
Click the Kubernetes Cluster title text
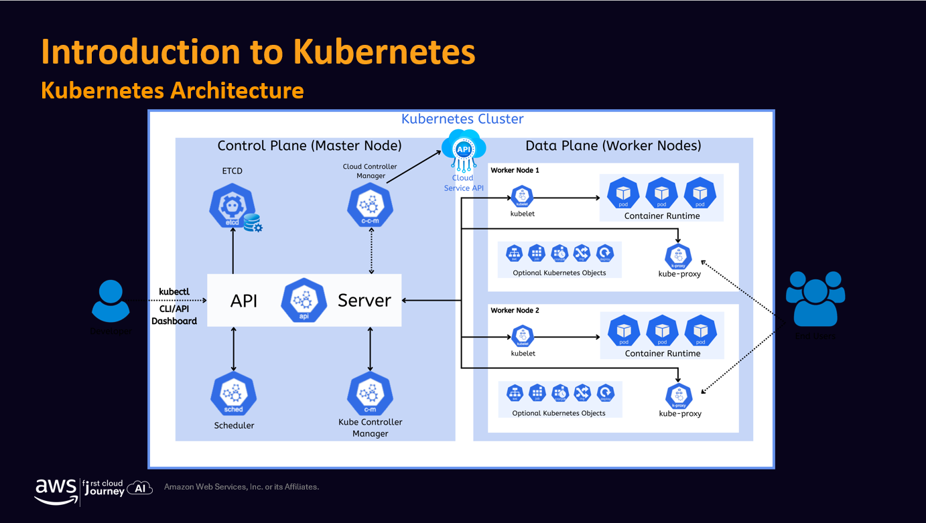pyautogui.click(x=462, y=119)
